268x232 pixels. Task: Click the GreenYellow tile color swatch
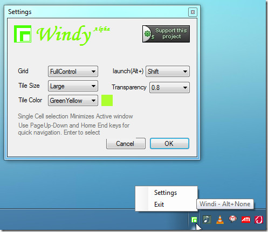coord(107,101)
